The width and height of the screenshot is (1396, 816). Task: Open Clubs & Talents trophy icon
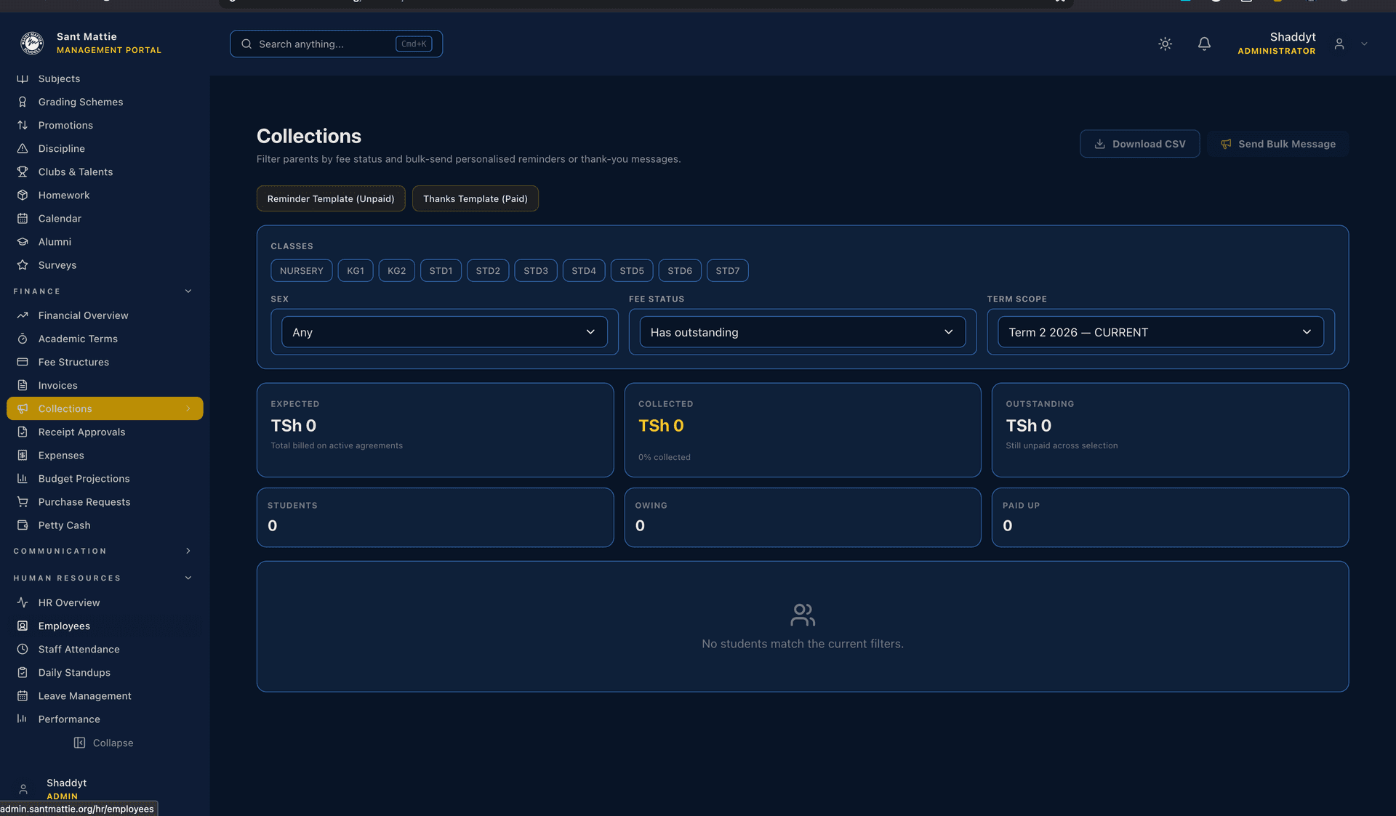23,172
